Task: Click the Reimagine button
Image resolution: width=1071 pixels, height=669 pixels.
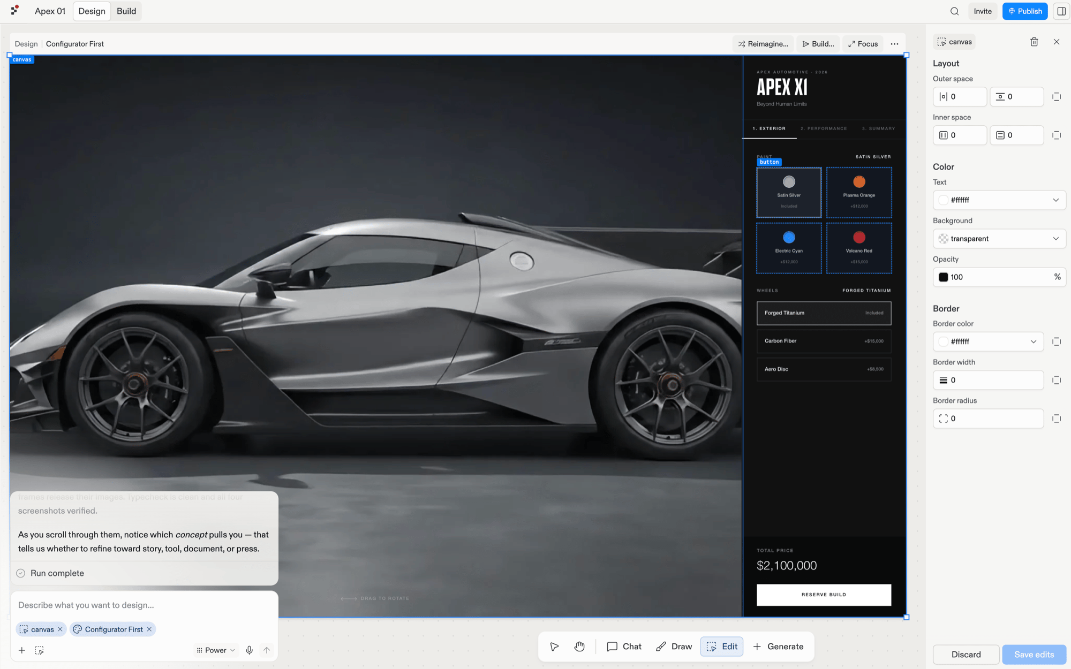Action: 763,44
